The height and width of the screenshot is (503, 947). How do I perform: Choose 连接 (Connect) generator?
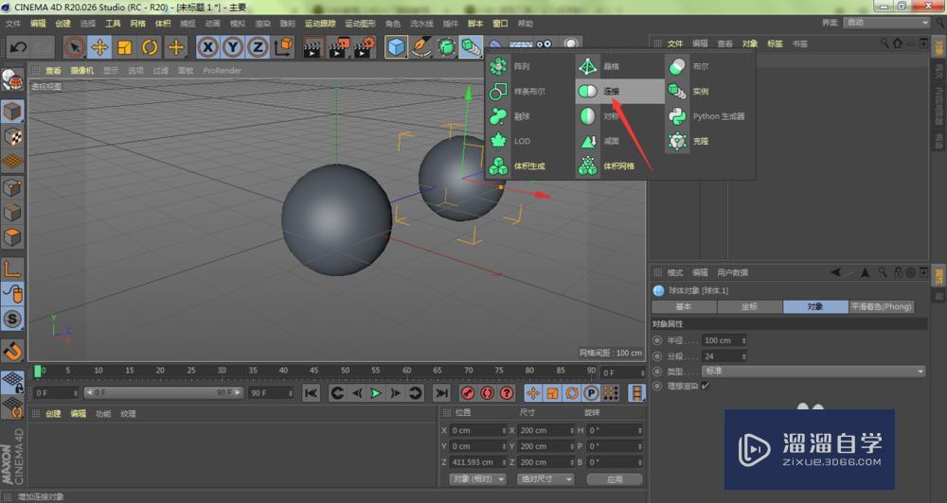click(x=619, y=91)
